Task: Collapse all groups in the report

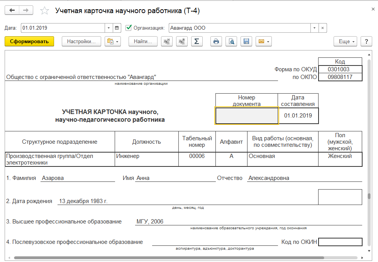Action: (167, 41)
